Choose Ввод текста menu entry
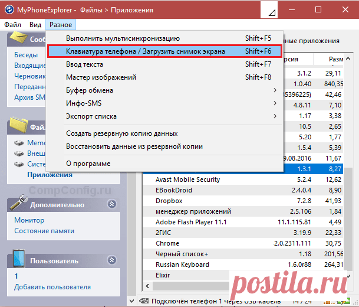This screenshot has width=359, height=307. coord(164,64)
